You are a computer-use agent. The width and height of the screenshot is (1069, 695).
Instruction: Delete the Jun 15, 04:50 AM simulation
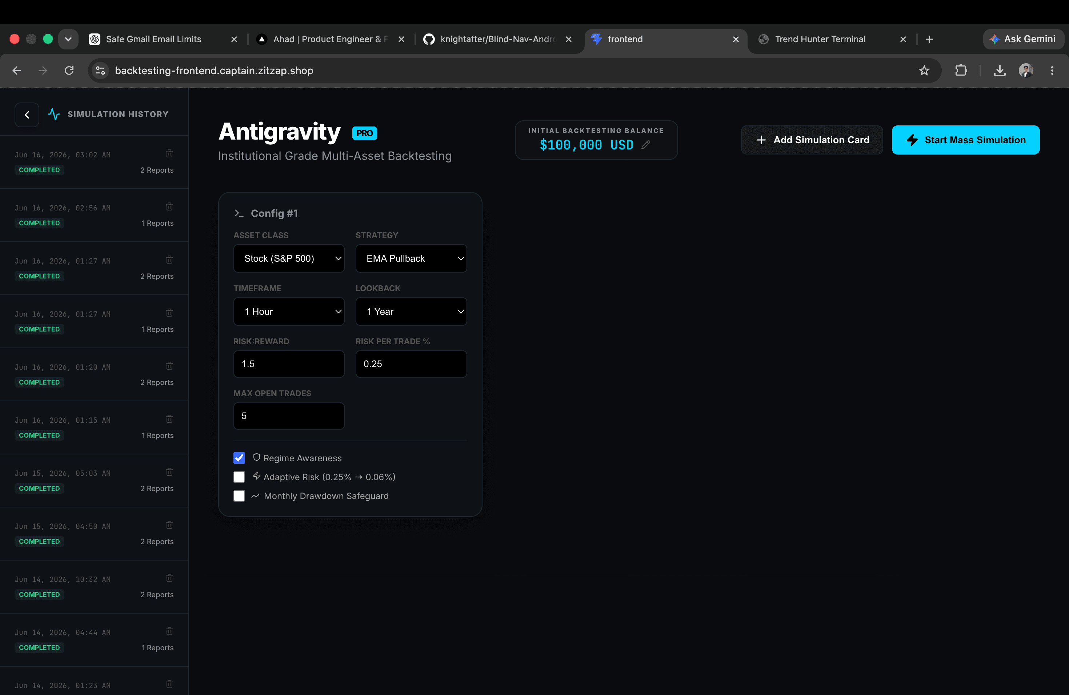click(169, 525)
